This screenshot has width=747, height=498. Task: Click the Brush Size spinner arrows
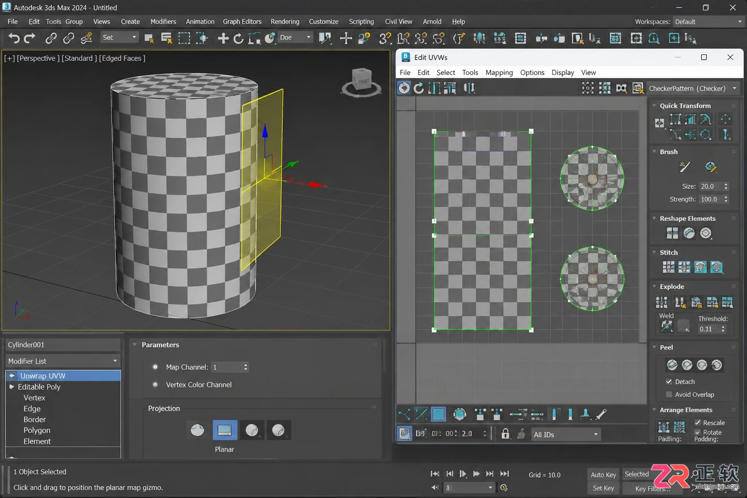(726, 186)
